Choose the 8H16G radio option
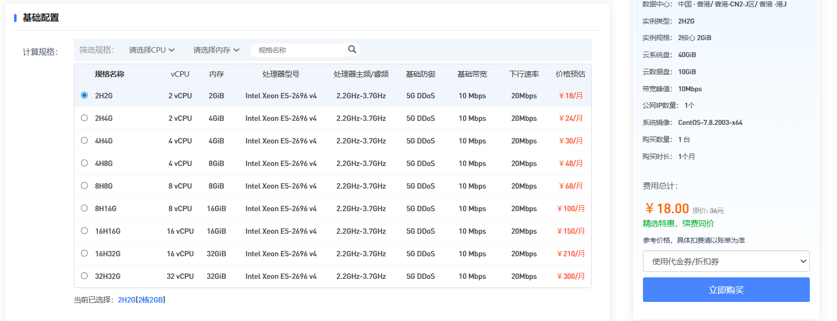Viewport: 837px width, 321px height. pyautogui.click(x=84, y=208)
